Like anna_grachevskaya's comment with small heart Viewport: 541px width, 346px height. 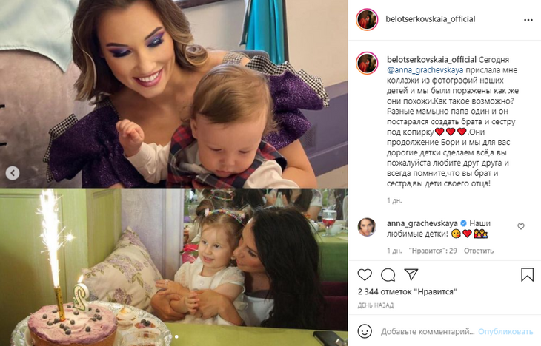[521, 226]
